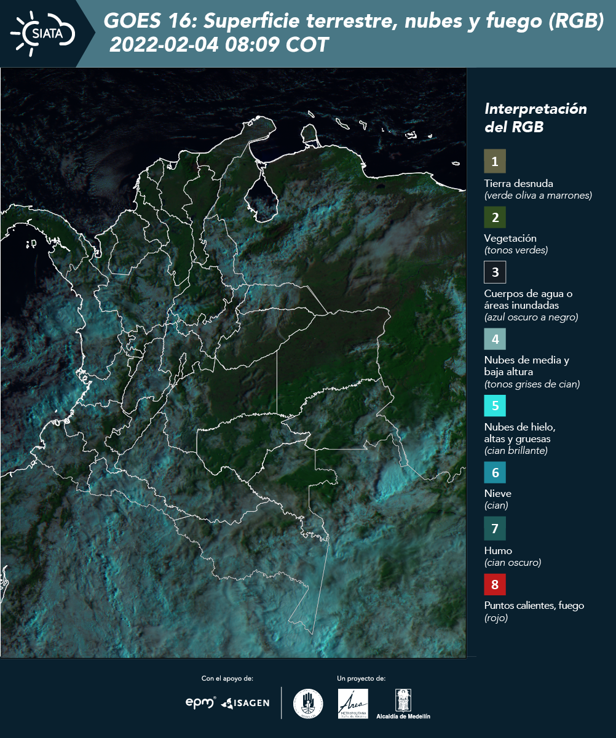The height and width of the screenshot is (738, 616).
Task: Click the label "Nieve"
Action: click(x=497, y=493)
